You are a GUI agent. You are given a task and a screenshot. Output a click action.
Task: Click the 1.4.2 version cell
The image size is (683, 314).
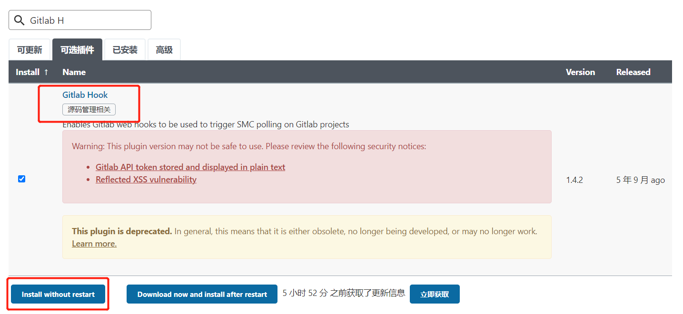tap(574, 180)
